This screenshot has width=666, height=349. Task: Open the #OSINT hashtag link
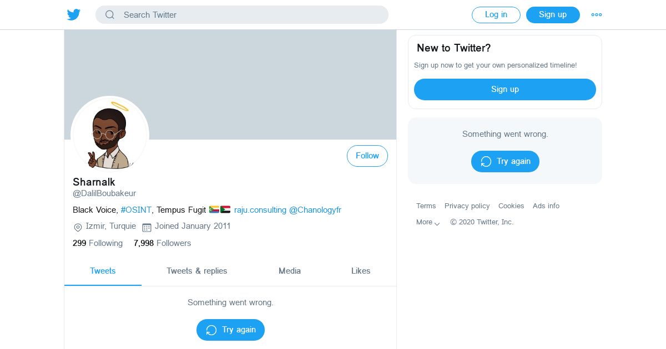click(x=136, y=210)
